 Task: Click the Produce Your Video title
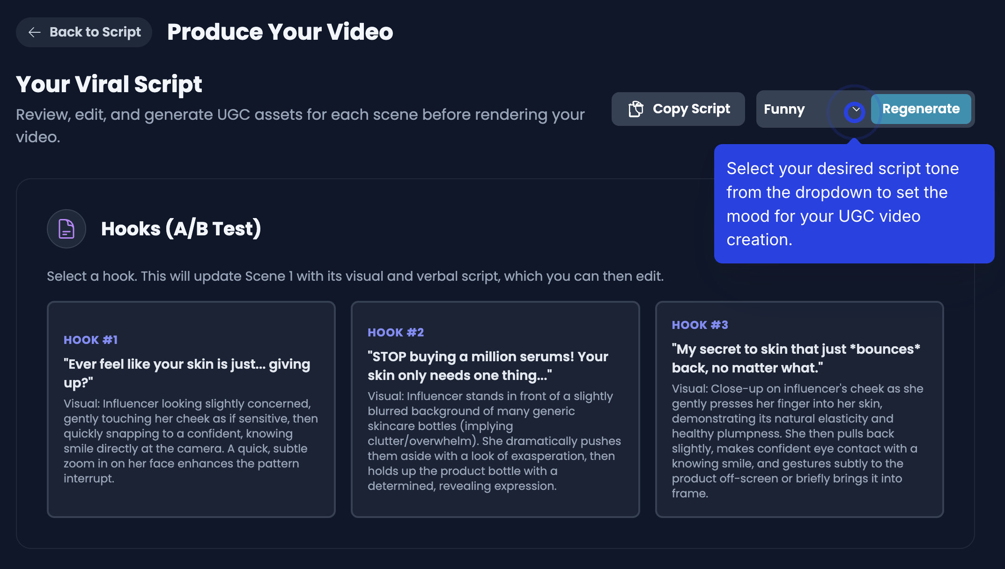click(x=280, y=32)
